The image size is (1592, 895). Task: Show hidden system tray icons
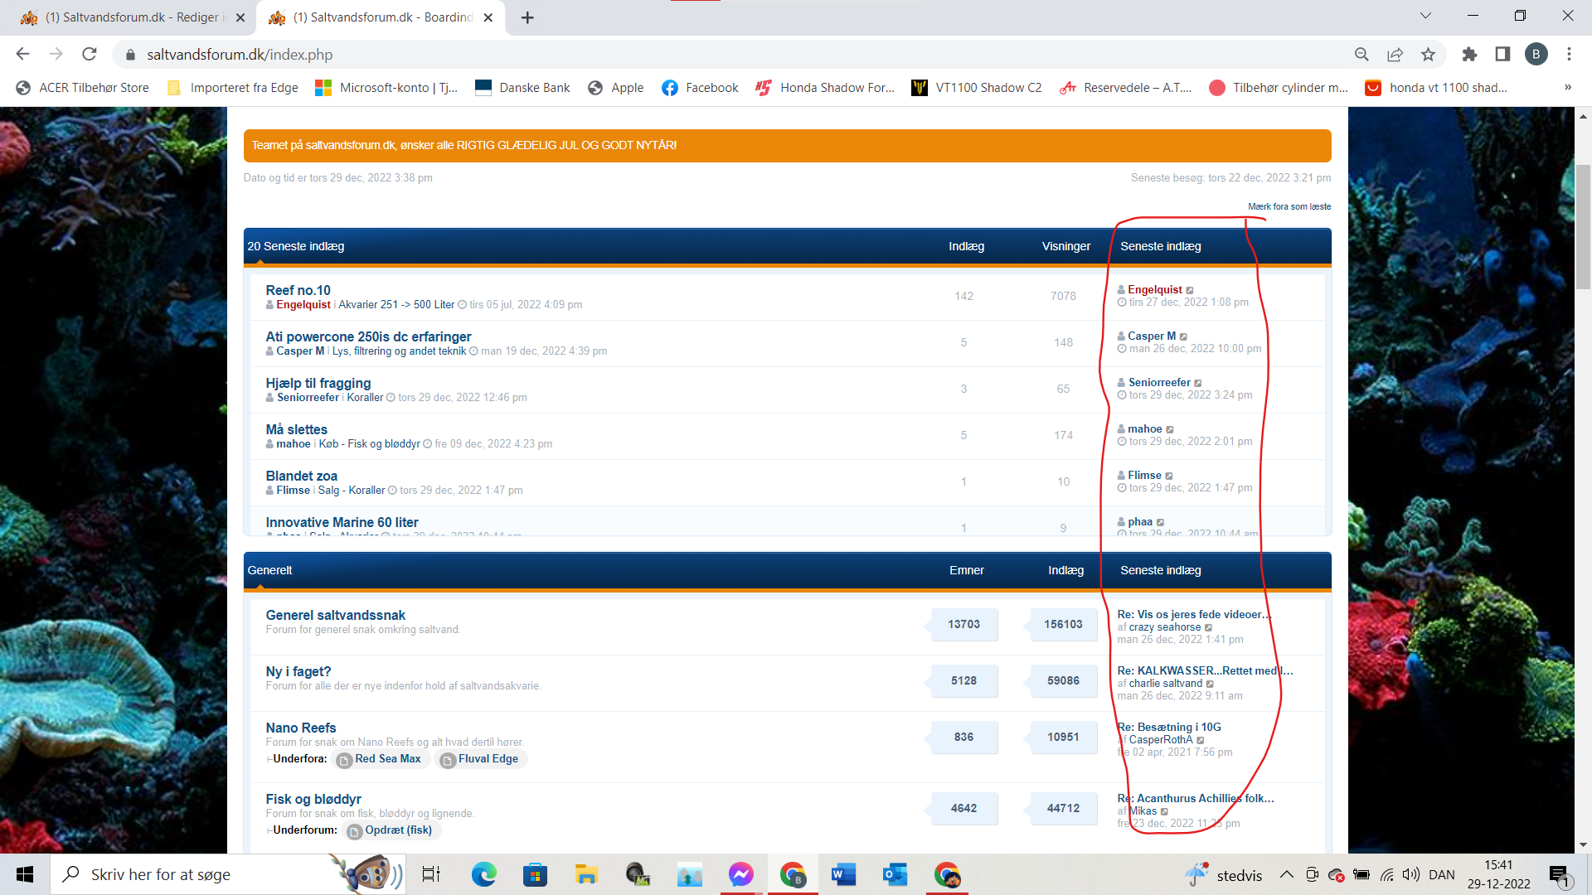[x=1286, y=874]
